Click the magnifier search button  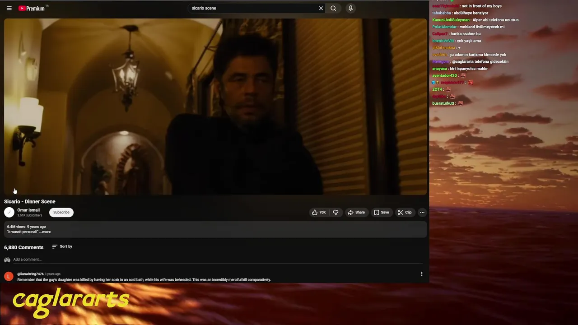click(x=333, y=8)
